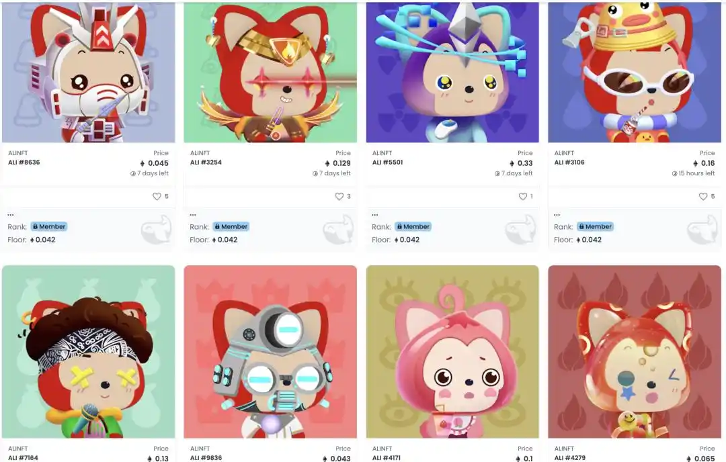Expand the ellipsis options under ALI #5501
Screen dimensions: 726x462
375,215
